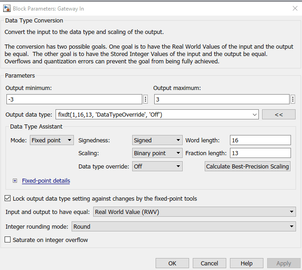This screenshot has width=302, height=270.
Task: Enable Saturate on integer overflow
Action: point(7,240)
